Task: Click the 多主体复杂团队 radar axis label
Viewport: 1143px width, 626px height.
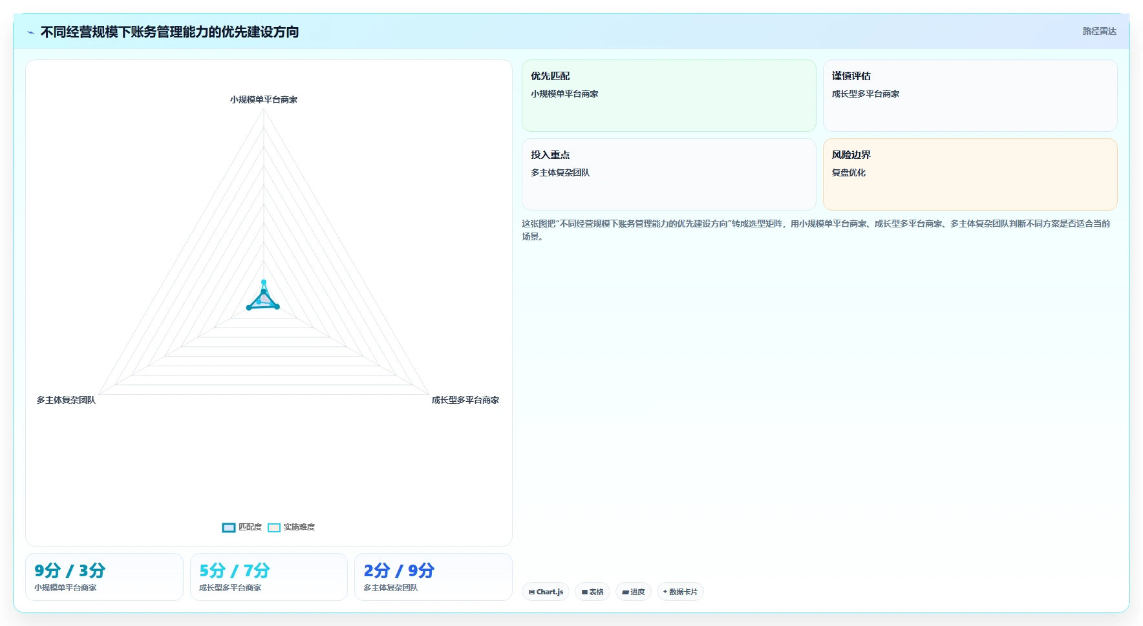Action: tap(66, 400)
